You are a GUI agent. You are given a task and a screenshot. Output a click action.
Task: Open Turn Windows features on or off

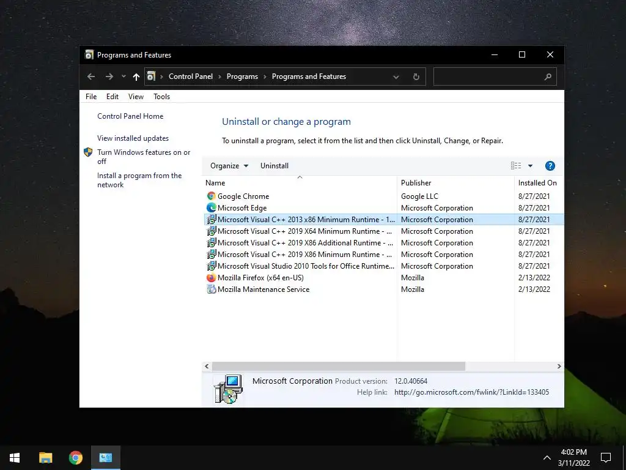[x=144, y=157]
